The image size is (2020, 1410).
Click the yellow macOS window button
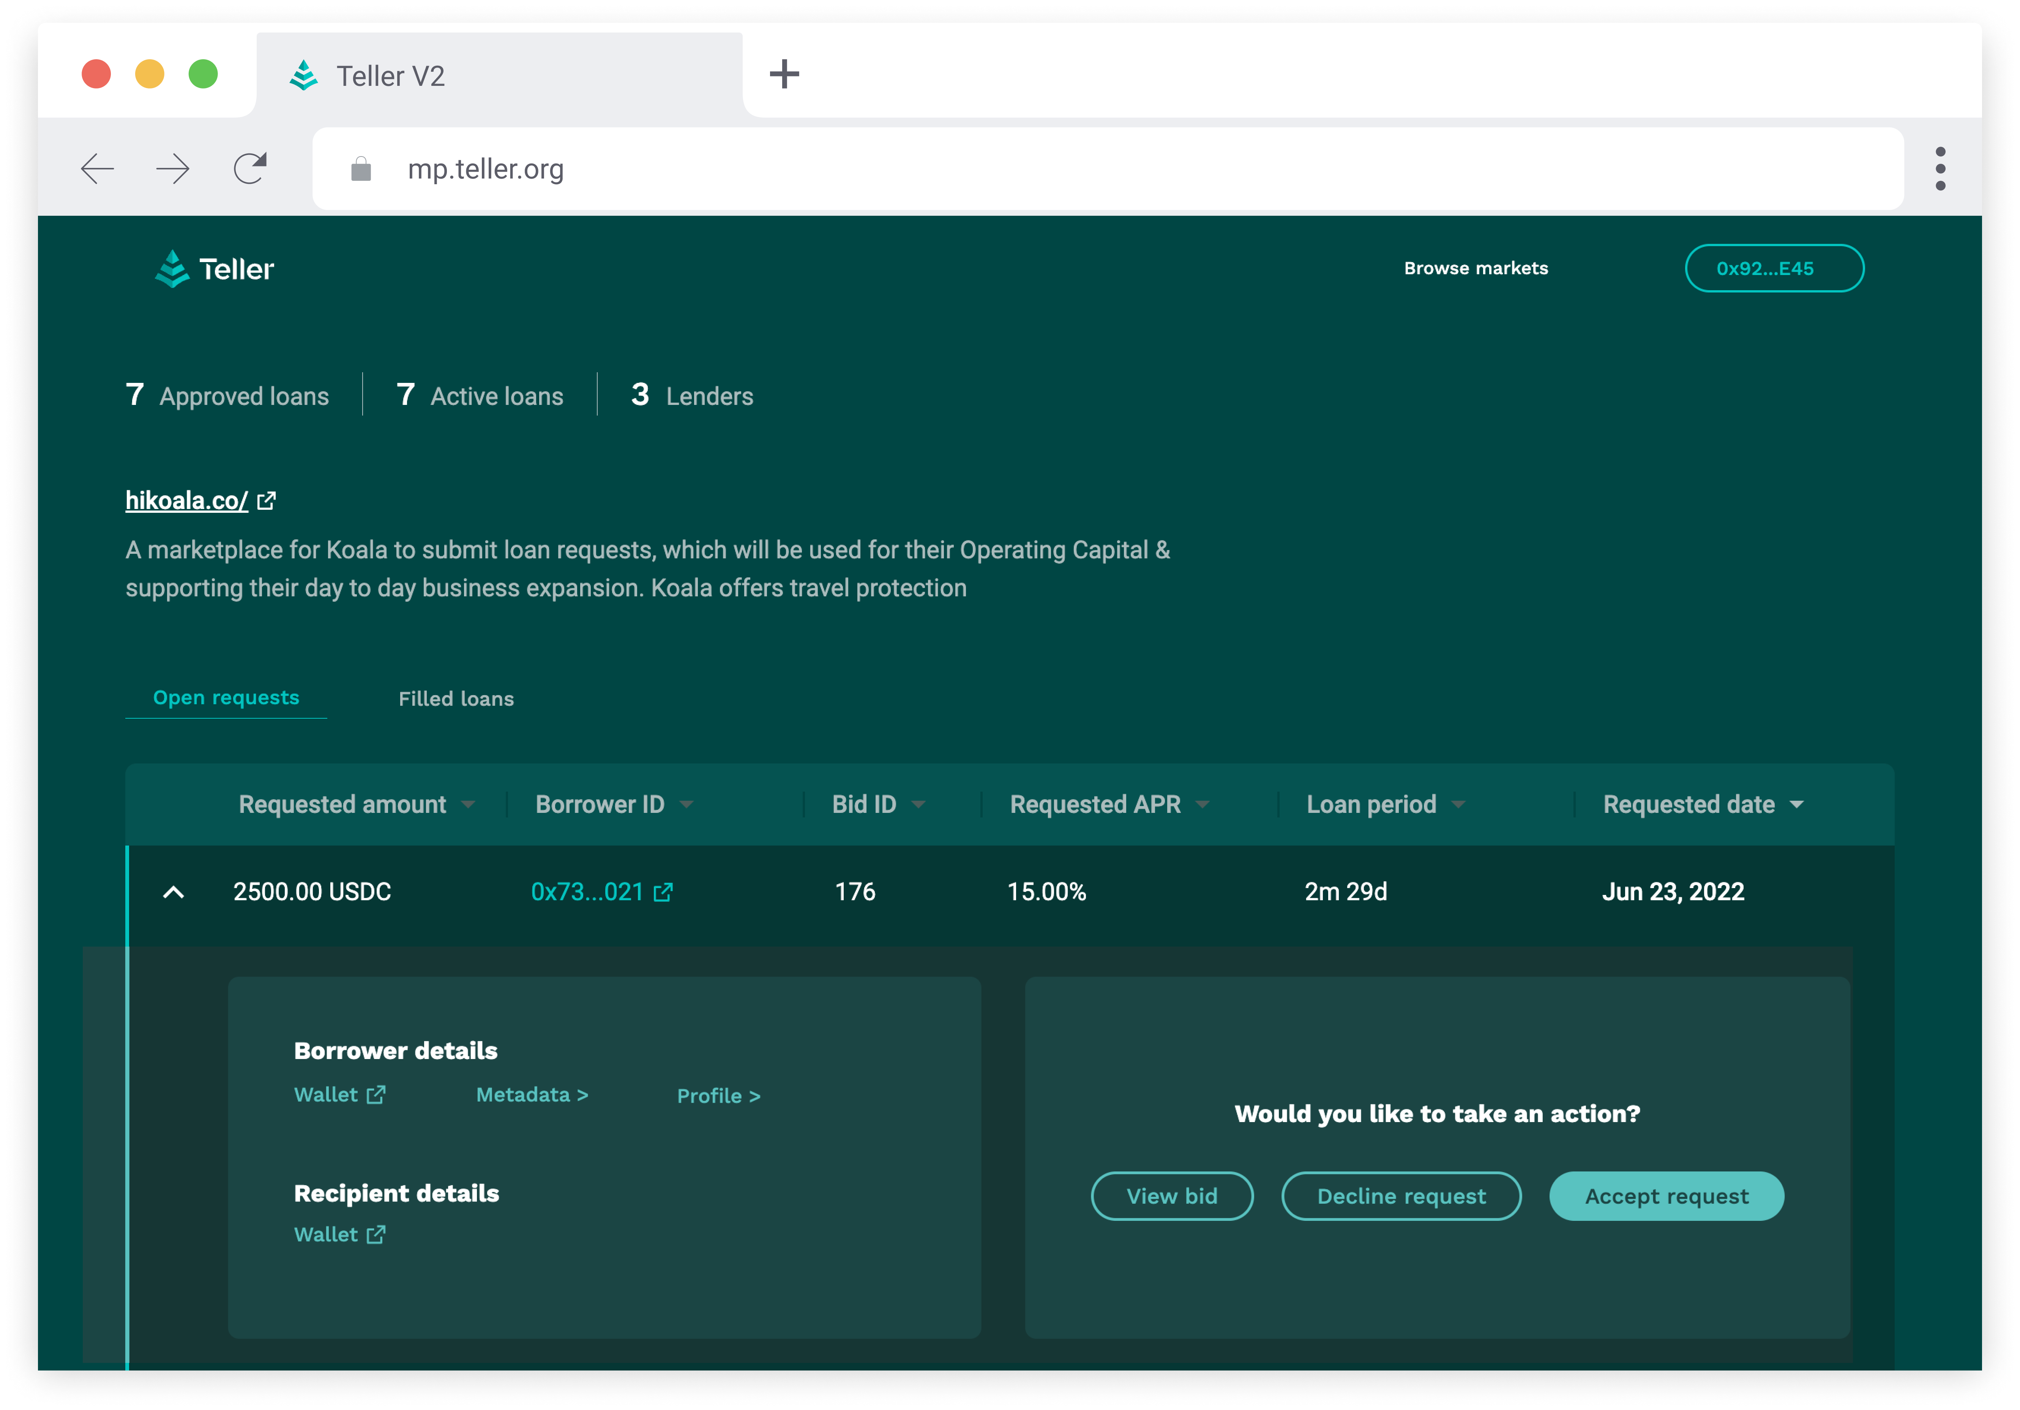tap(150, 74)
